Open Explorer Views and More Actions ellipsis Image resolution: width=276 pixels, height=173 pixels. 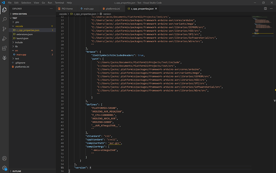[x=51, y=9]
